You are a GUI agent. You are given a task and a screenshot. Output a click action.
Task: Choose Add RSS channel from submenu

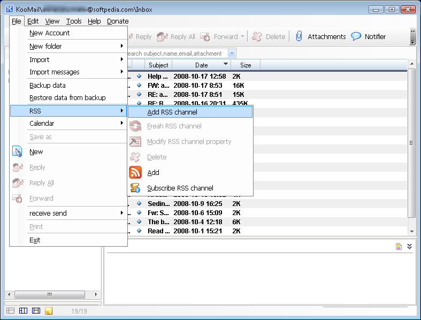(190, 112)
